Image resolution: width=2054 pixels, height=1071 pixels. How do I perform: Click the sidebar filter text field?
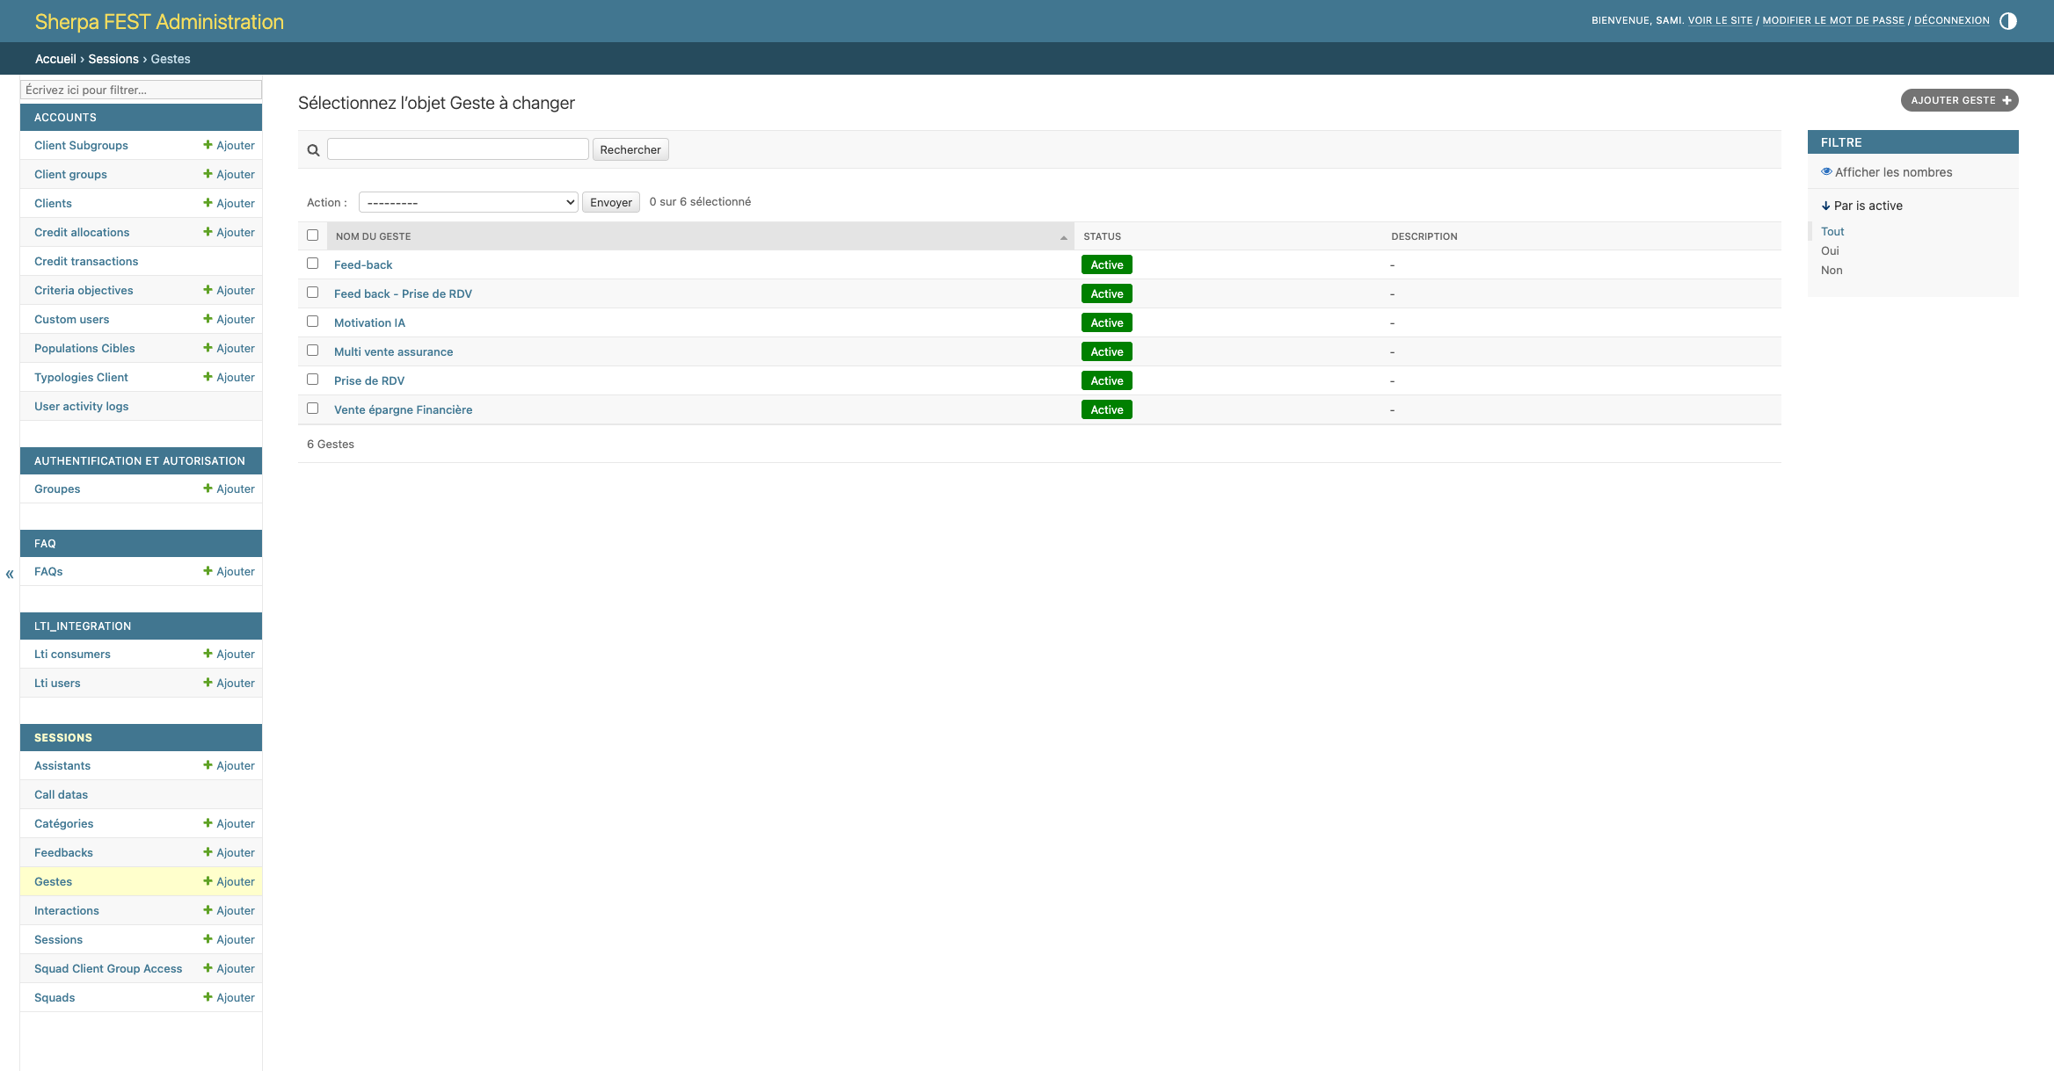click(141, 90)
